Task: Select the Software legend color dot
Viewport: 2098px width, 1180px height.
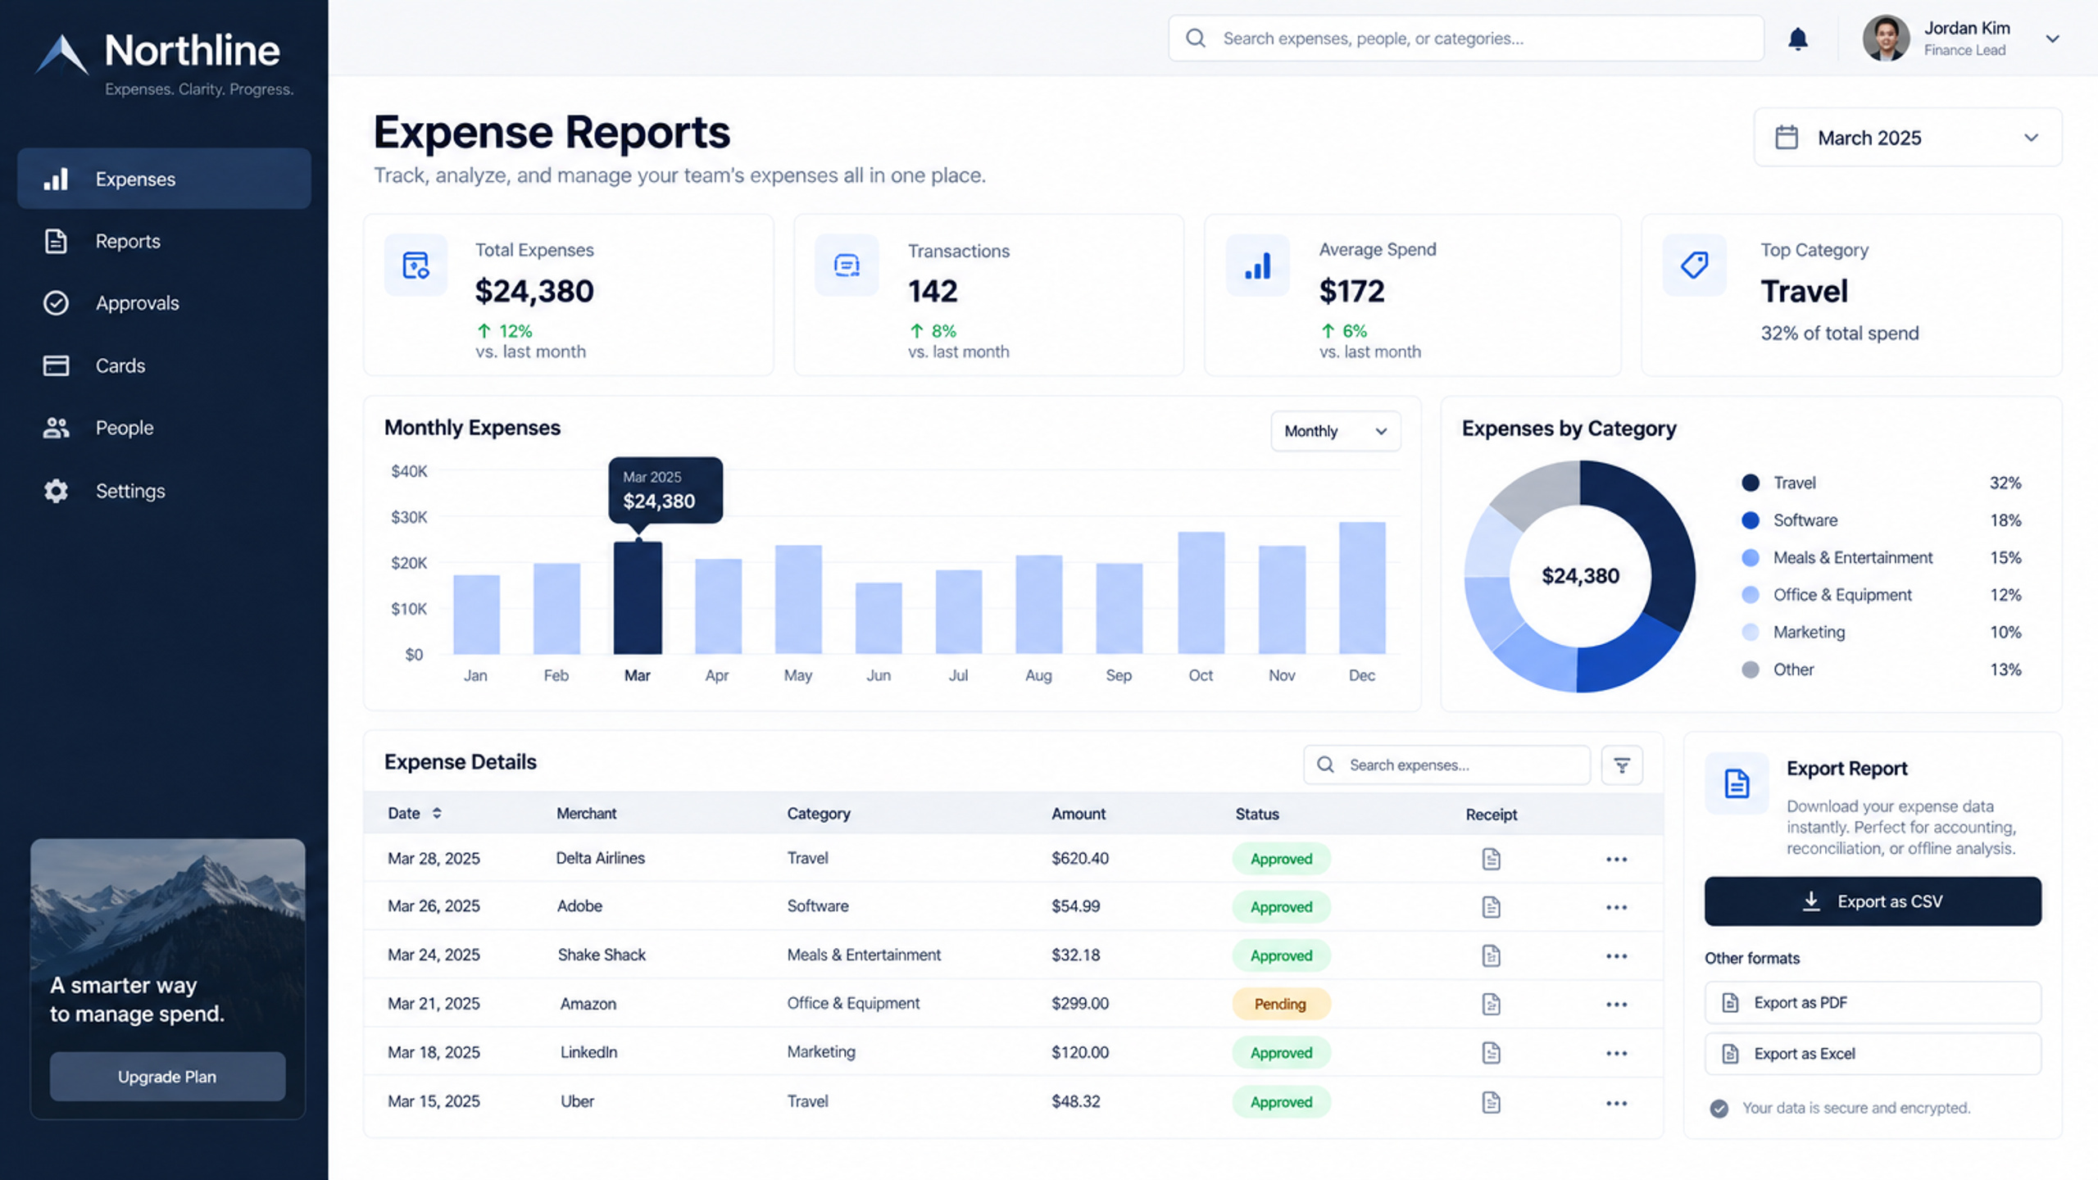Action: tap(1751, 520)
